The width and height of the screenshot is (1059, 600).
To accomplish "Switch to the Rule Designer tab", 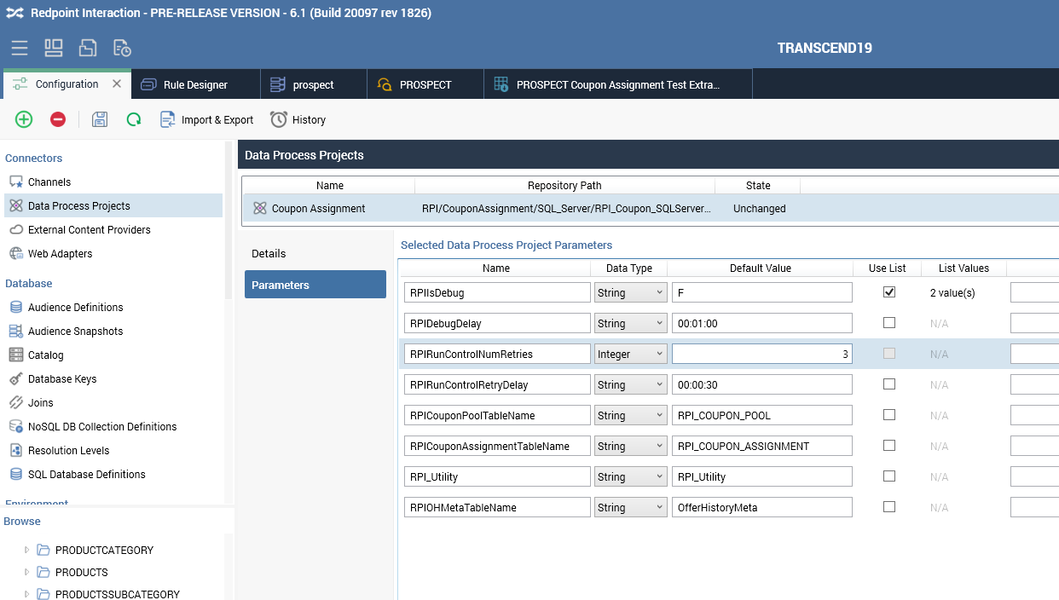I will (x=195, y=85).
